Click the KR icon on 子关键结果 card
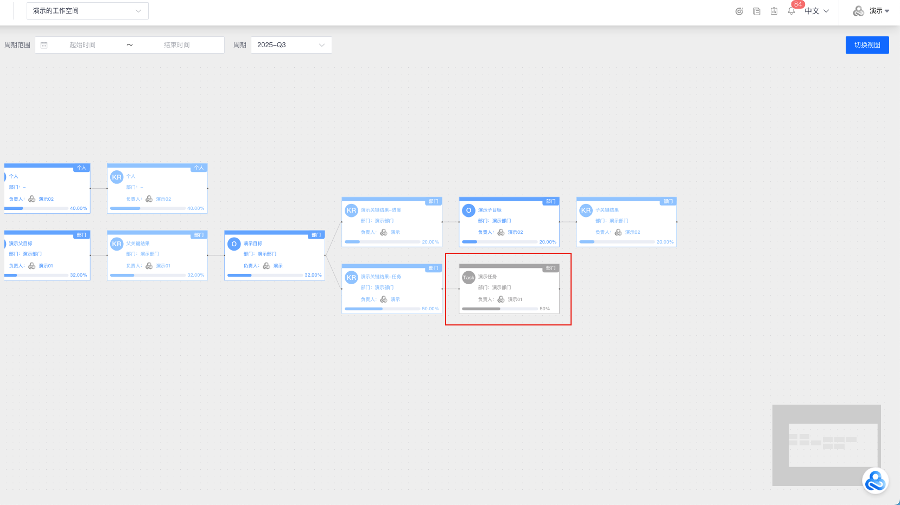Viewport: 900px width, 505px height. (x=586, y=210)
